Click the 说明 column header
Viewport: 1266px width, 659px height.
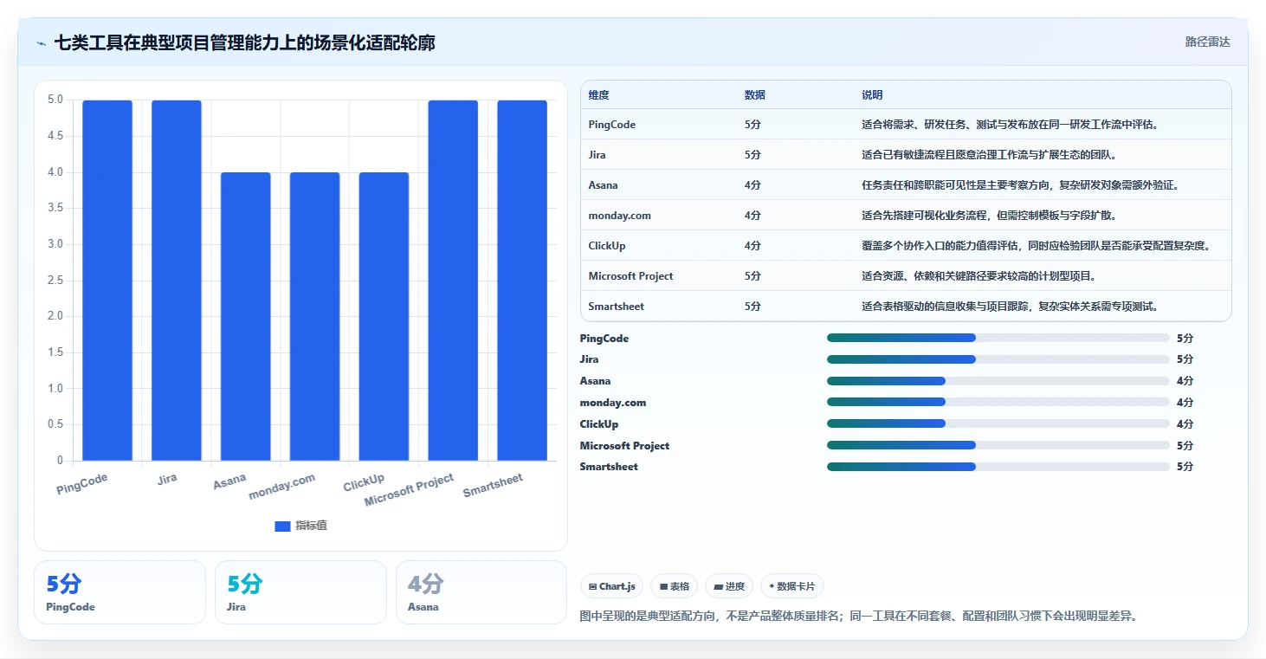pos(872,95)
